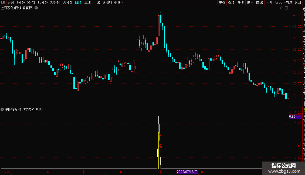Open dropdown beside 上海家化 title
Image resolution: width=305 pixels, height=175 pixels.
36,8
